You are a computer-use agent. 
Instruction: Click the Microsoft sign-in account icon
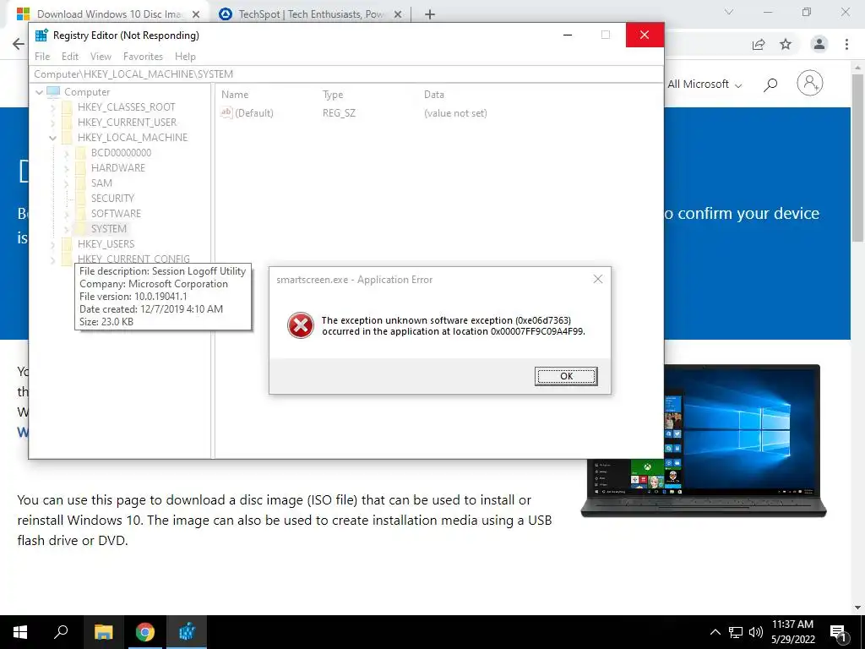[810, 84]
